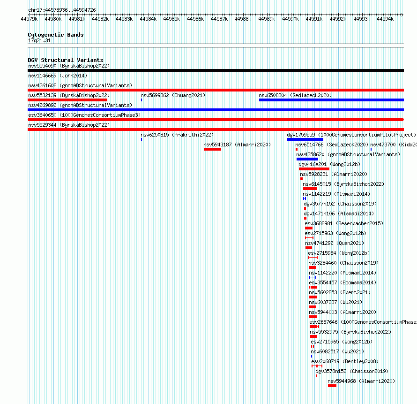Click red bar of nsv5532975 (ByrskaBishop2022)
This screenshot has width=417, height=404.
313,336
